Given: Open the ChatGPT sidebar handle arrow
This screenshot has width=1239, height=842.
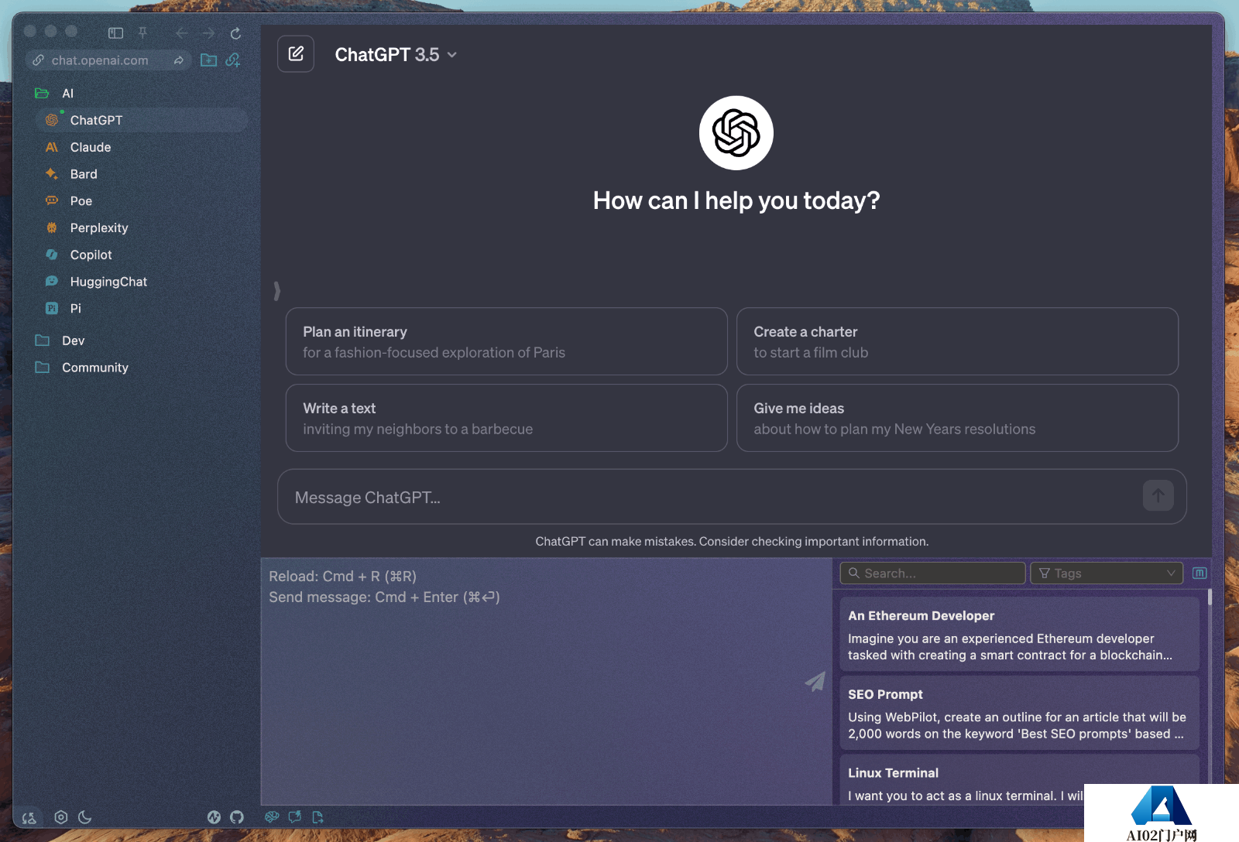Looking at the screenshot, I should 277,291.
